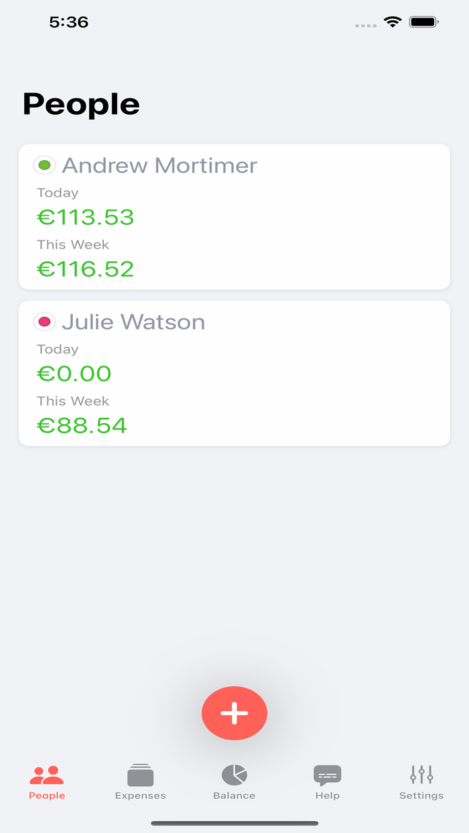This screenshot has width=469, height=833.
Task: Select the Balance pie chart icon
Action: coord(234,775)
